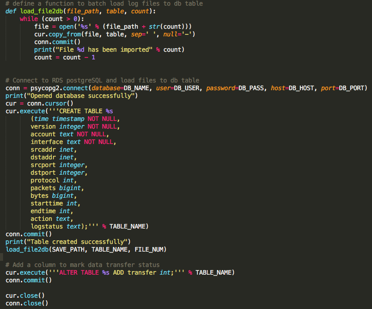372x309 pixels.
Task: Click the comment "# Connect to RDS postgreSQL"
Action: (102, 80)
